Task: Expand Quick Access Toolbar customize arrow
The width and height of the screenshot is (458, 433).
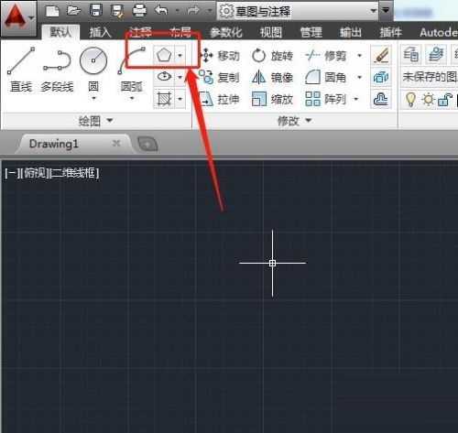Action: 386,10
